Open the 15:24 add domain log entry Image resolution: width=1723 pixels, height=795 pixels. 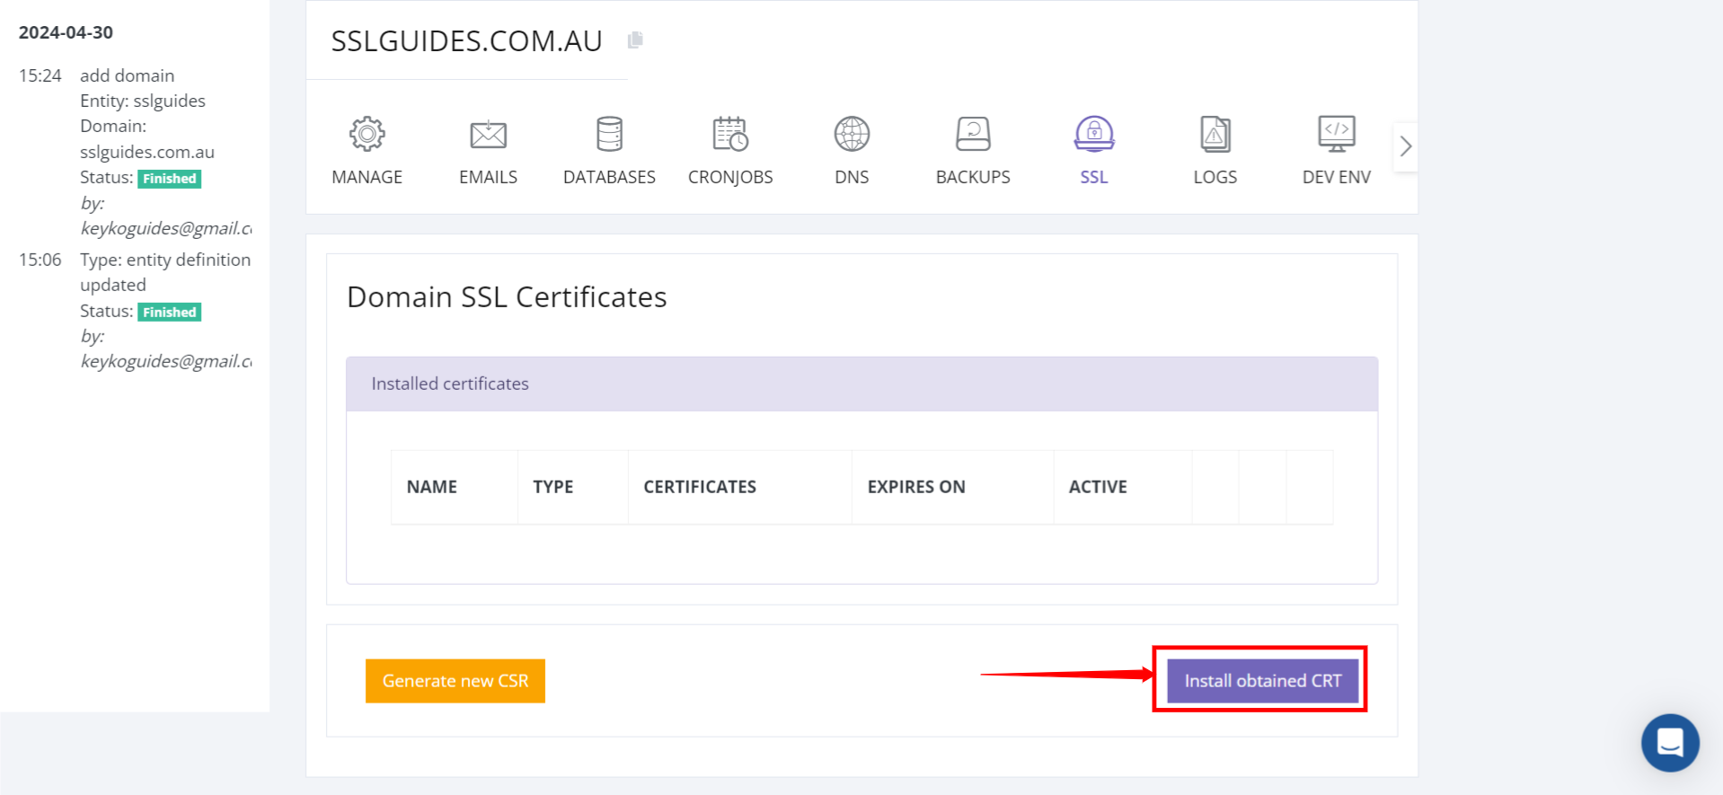(135, 152)
